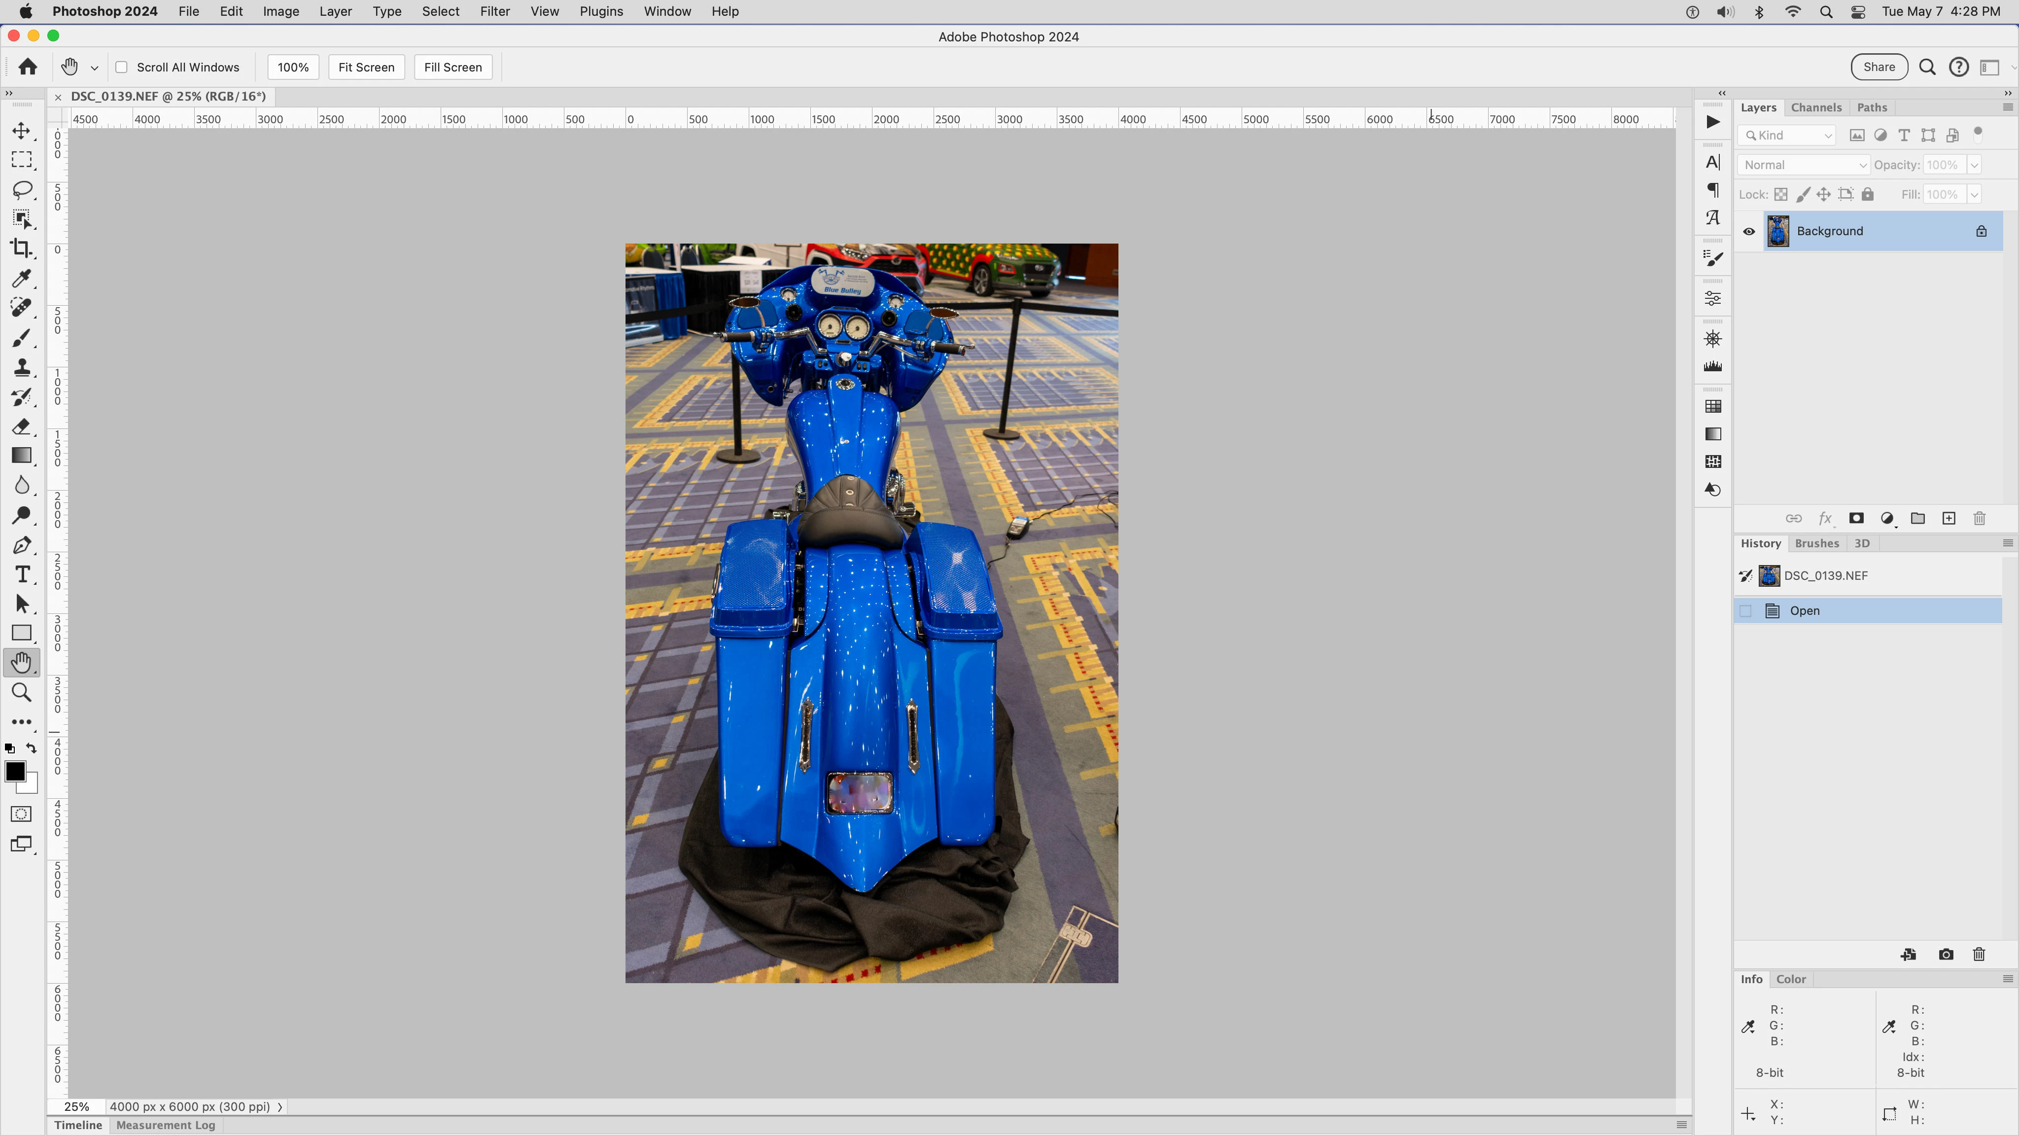2019x1136 pixels.
Task: Select the Clone Stamp tool
Action: point(21,368)
